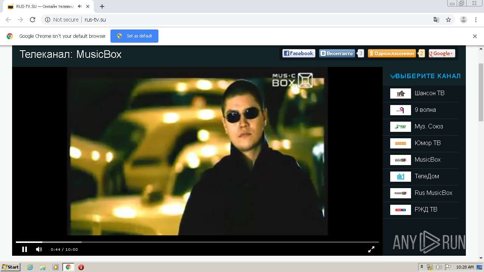Open the Action Center flag icon

pyautogui.click(x=448, y=267)
